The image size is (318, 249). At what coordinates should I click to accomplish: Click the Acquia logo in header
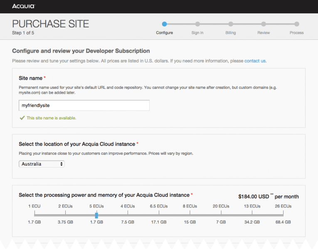click(x=23, y=6)
